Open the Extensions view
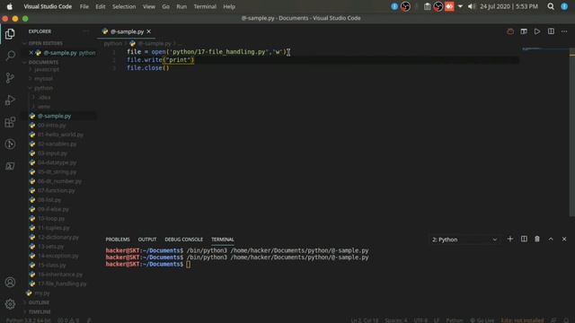 tap(10, 122)
